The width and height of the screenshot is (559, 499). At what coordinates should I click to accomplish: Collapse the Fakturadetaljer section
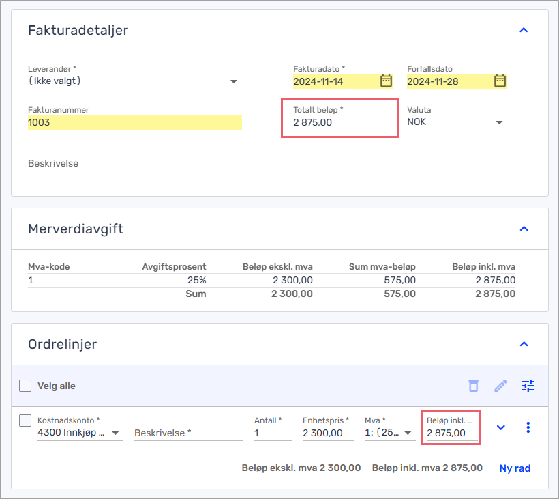(x=524, y=30)
